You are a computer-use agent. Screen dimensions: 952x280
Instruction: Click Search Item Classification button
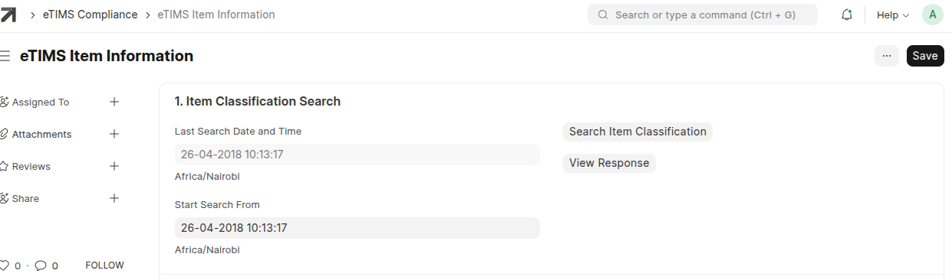tap(637, 132)
